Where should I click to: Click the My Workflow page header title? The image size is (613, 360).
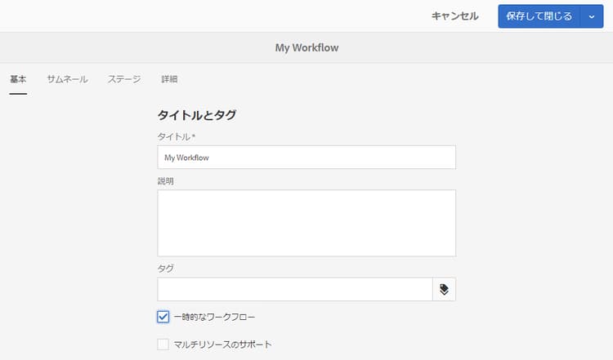tap(306, 48)
